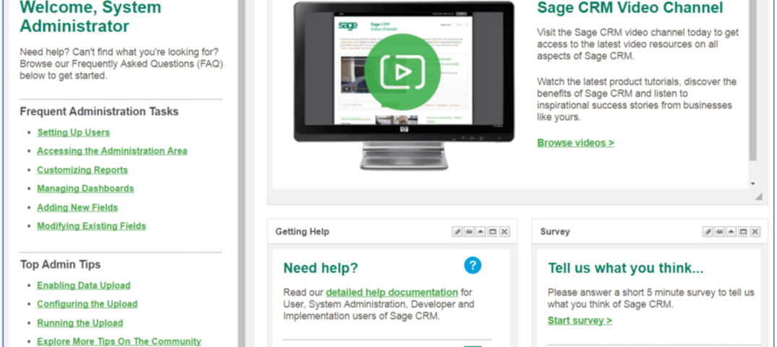Open the Setting Up Users link
Screen dimensions: 777x347
click(x=73, y=132)
